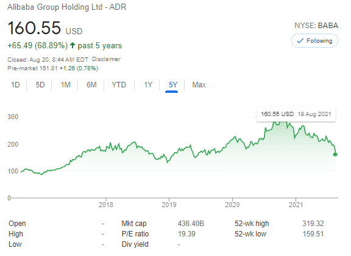Viewport: 351px width, 256px height.
Task: Click the 52-wk high label
Action: (x=252, y=224)
